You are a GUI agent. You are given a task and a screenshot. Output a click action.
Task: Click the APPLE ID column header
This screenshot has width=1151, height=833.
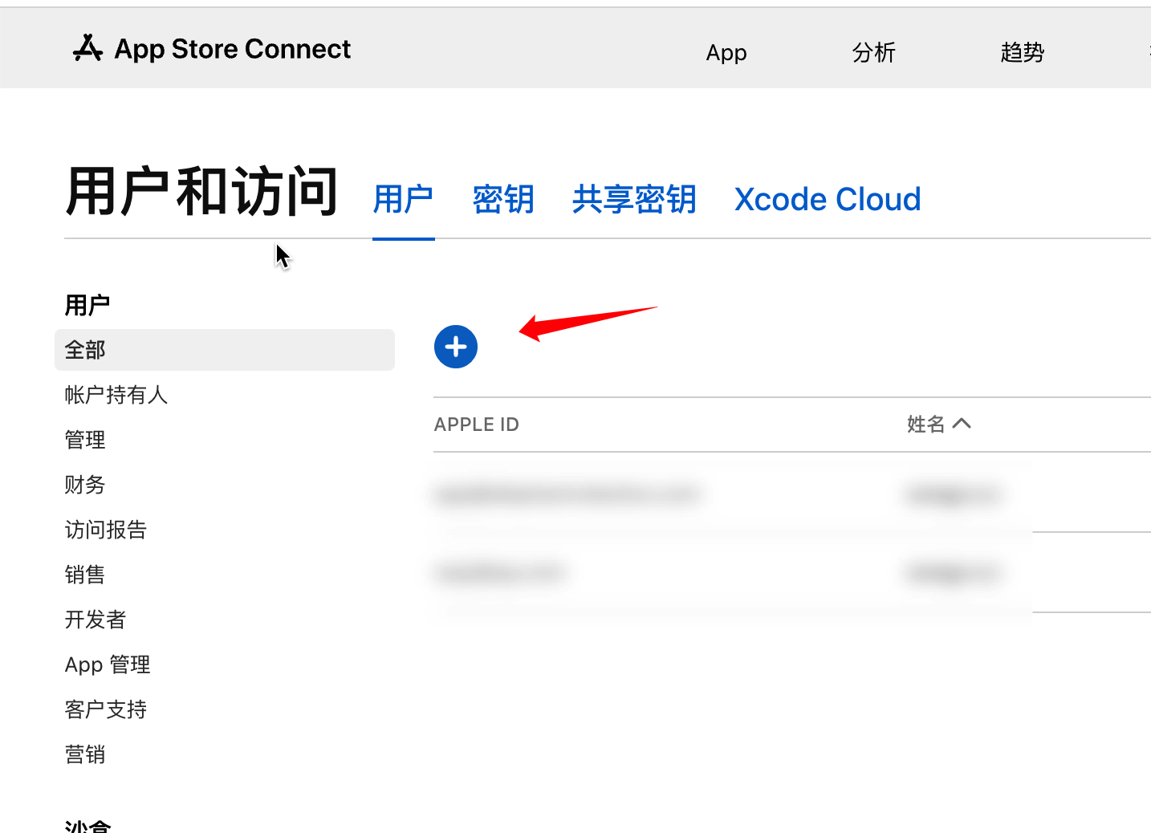click(x=477, y=425)
